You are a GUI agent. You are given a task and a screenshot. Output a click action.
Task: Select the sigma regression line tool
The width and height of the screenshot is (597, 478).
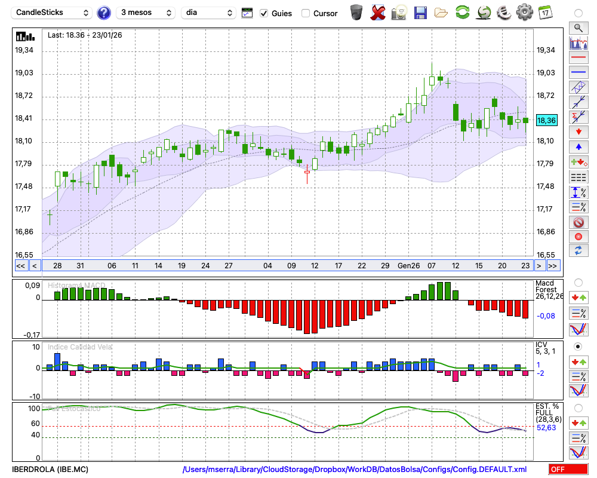[x=578, y=117]
